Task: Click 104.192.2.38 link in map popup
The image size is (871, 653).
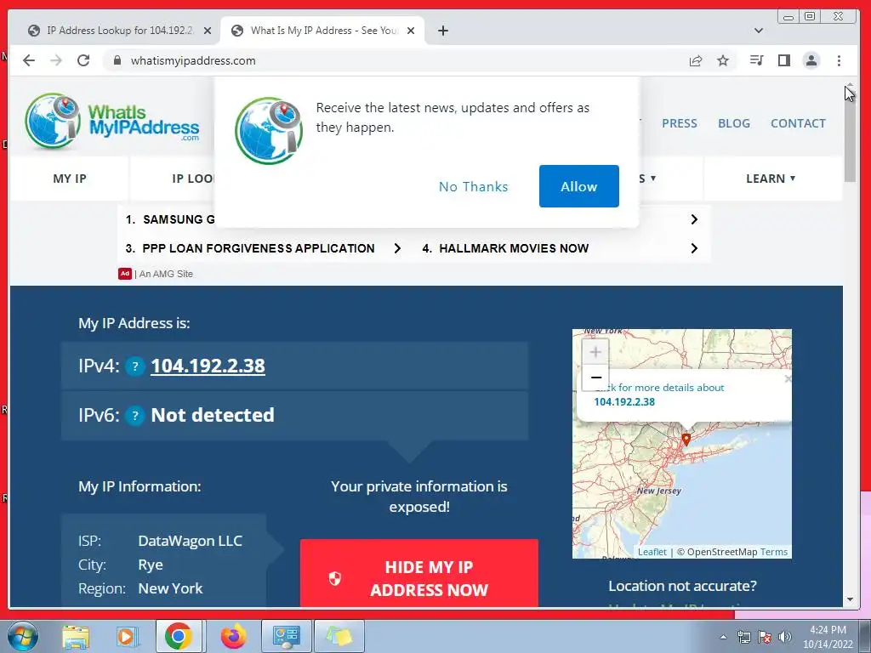Action: pyautogui.click(x=624, y=402)
